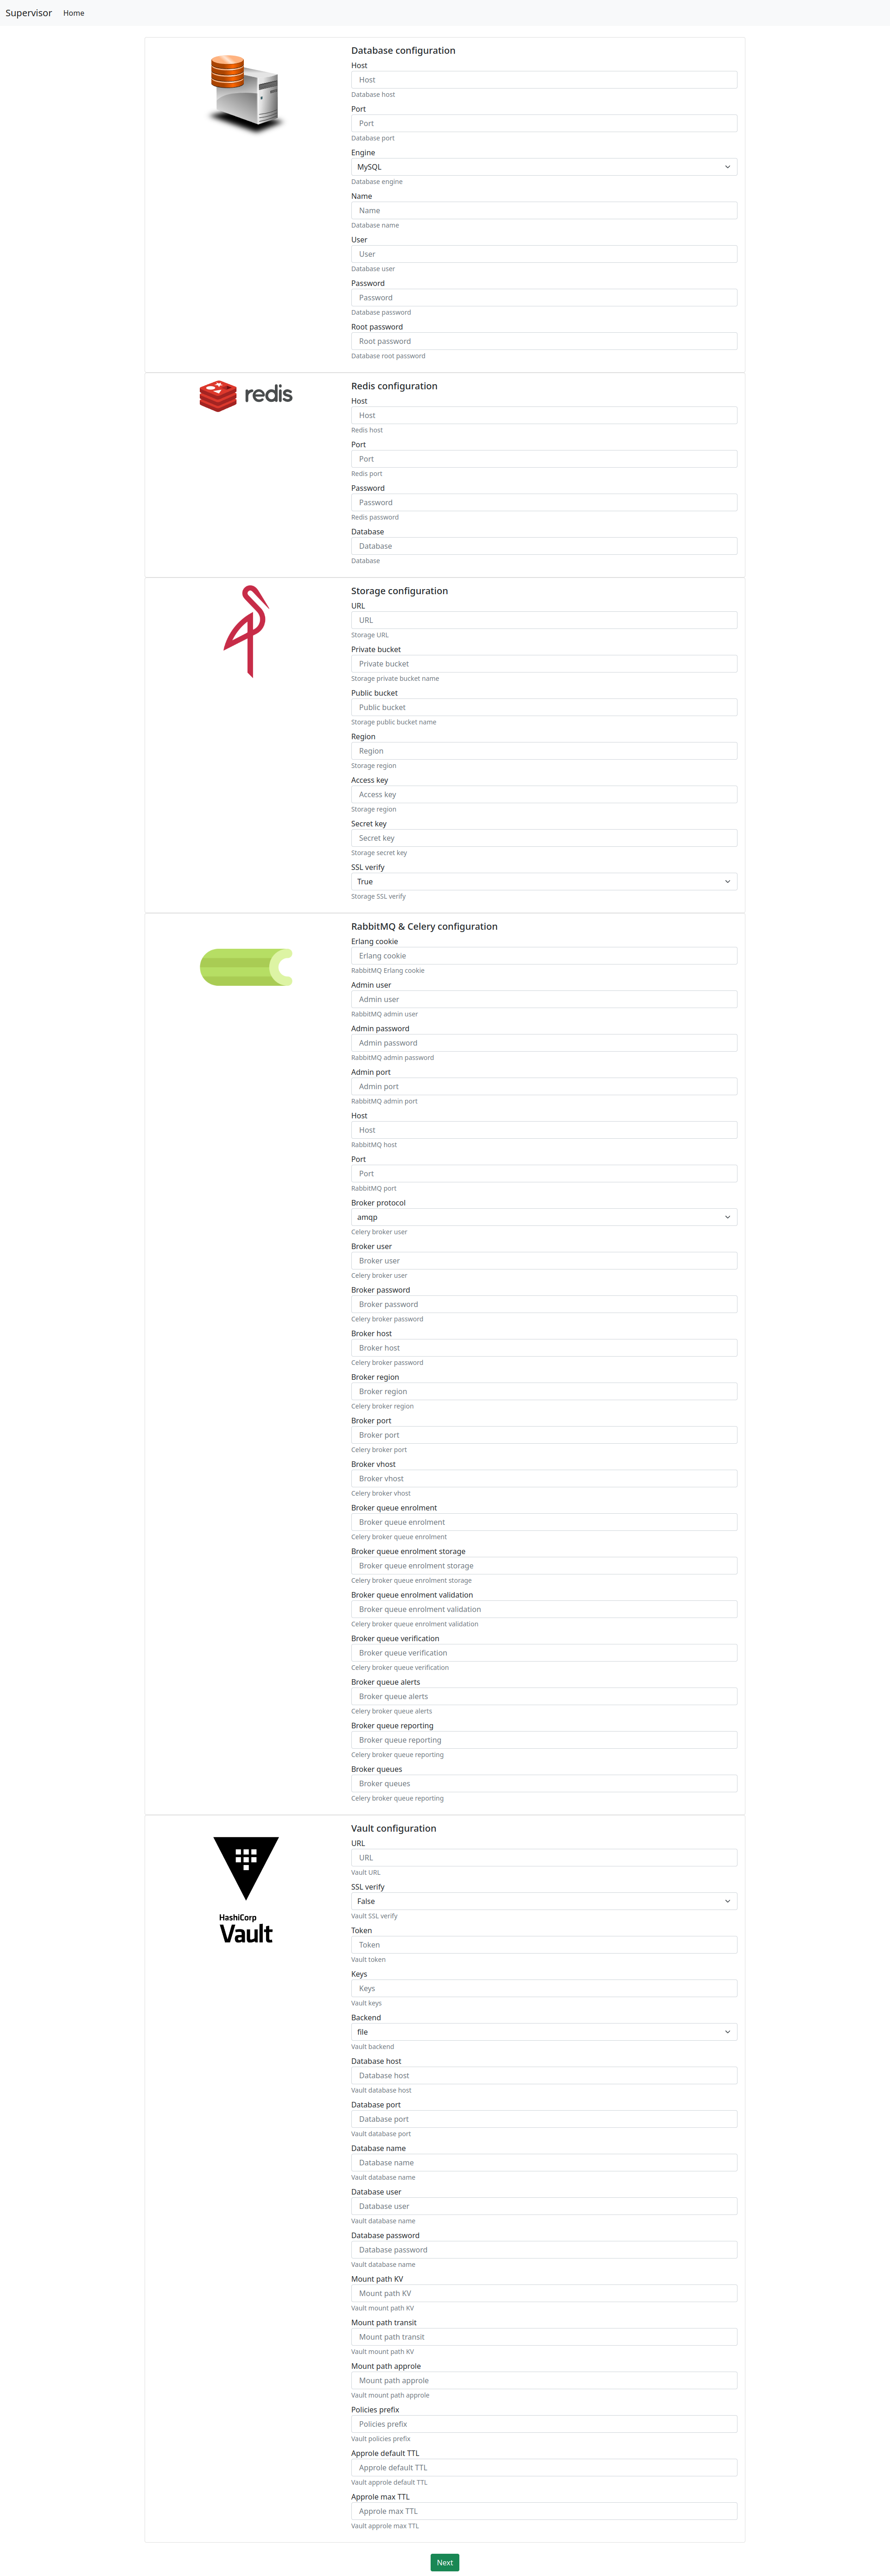Click the MinIO flamingo storage logo
Viewport: 890px width, 2576px height.
(247, 631)
